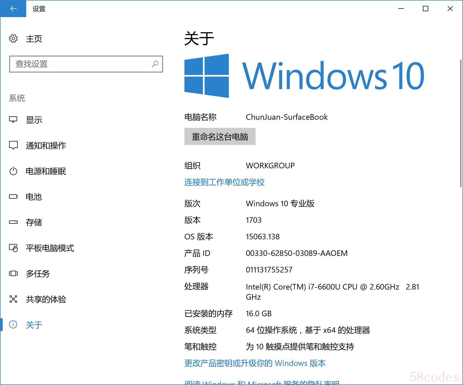Click product ID 00330-62850-03089-AAOEM
This screenshot has height=385, width=463.
coord(296,253)
